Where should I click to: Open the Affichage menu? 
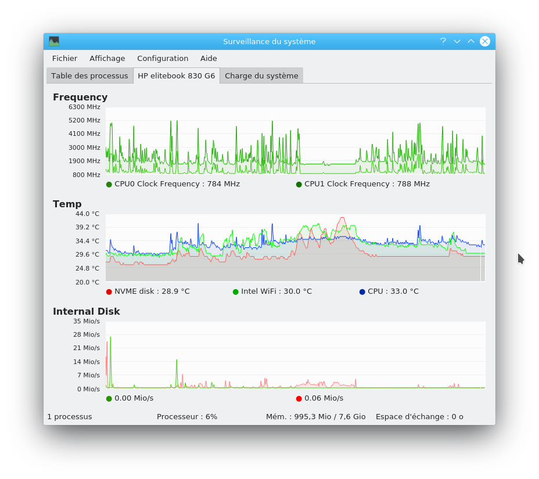(x=107, y=59)
